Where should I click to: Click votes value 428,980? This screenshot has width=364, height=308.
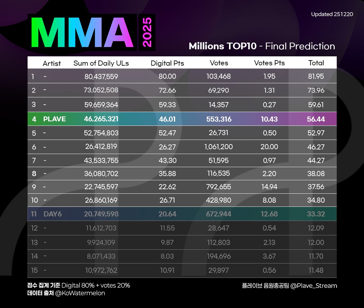219,200
